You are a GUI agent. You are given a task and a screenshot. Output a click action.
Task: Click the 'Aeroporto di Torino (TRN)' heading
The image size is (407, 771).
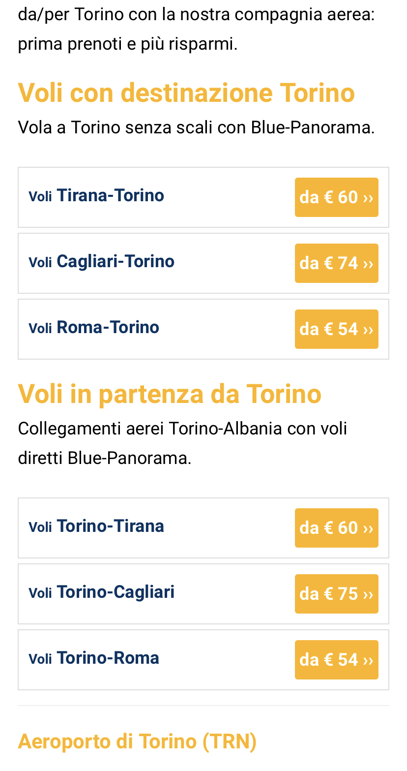137,741
